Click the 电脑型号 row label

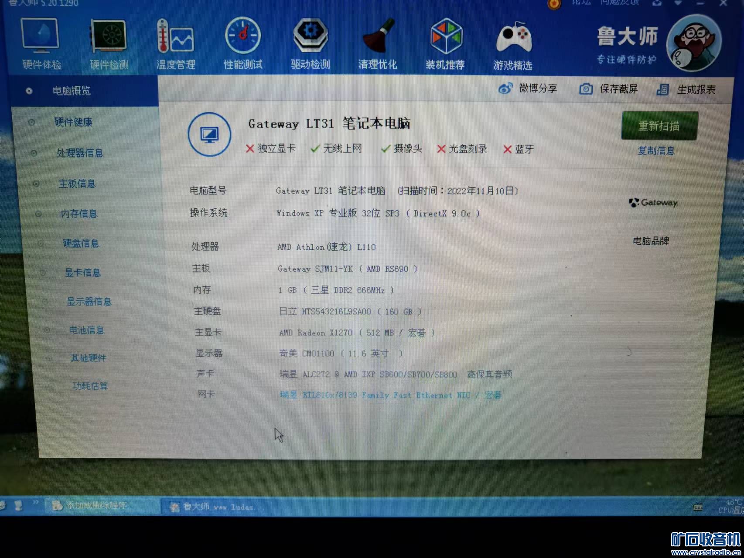tap(208, 191)
